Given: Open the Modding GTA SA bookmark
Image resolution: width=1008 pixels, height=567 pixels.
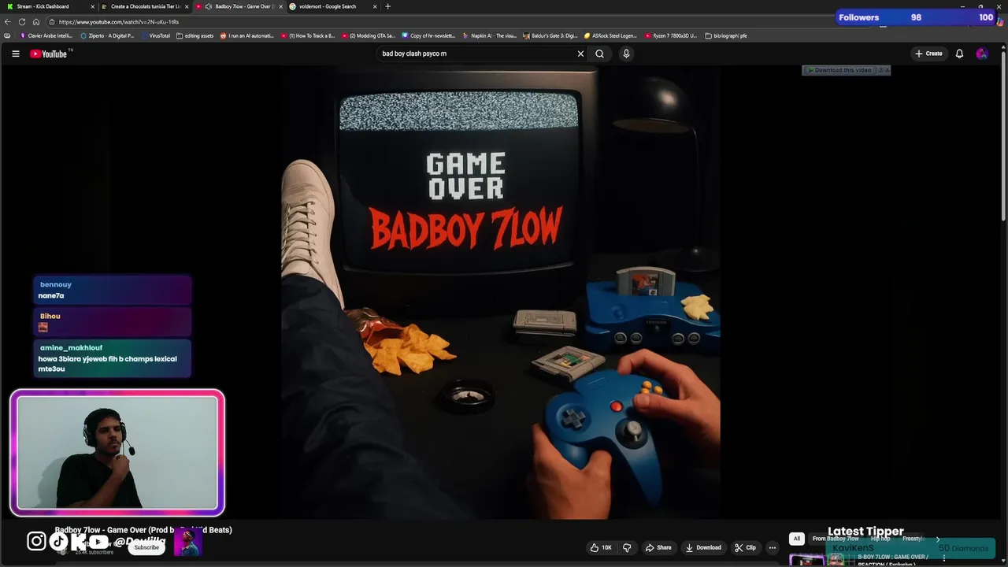Looking at the screenshot, I should tap(369, 35).
